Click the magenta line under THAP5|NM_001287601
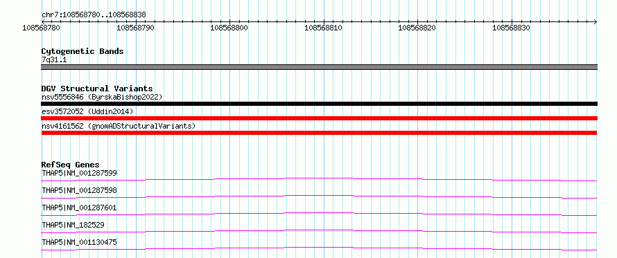The height and width of the screenshot is (258, 617). (x=319, y=214)
